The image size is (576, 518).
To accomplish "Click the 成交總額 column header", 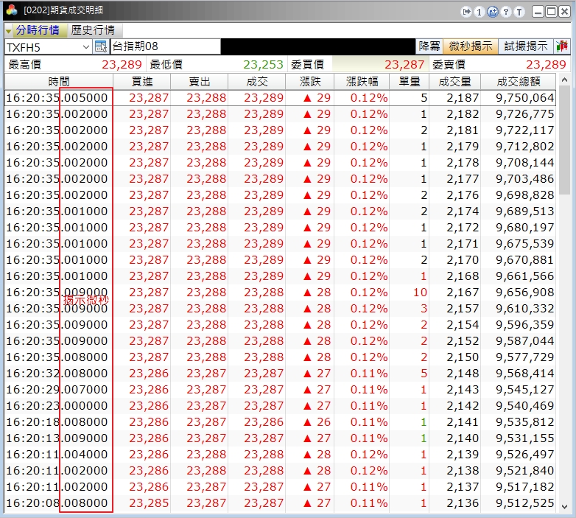I will (519, 81).
